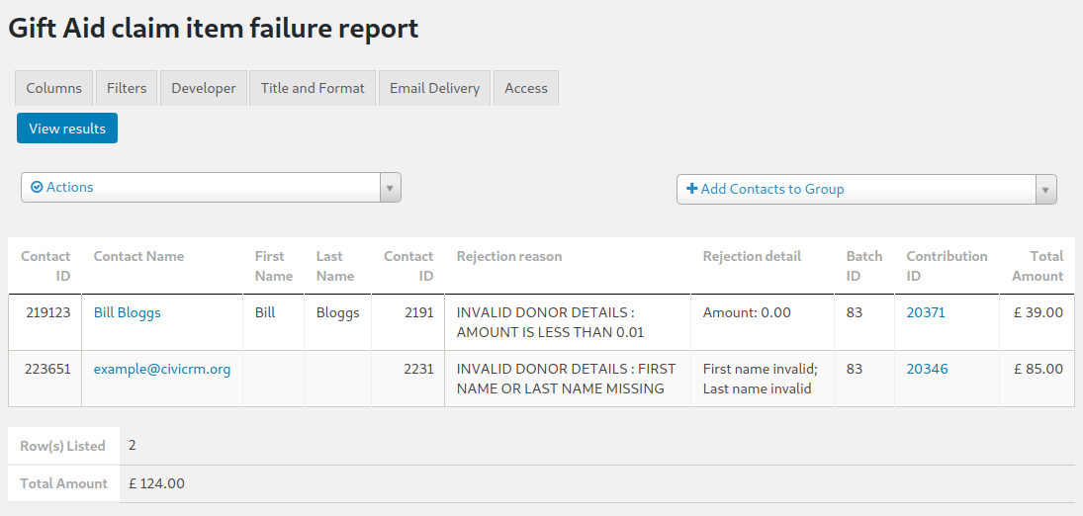Click the Rejection reason column header

click(509, 256)
